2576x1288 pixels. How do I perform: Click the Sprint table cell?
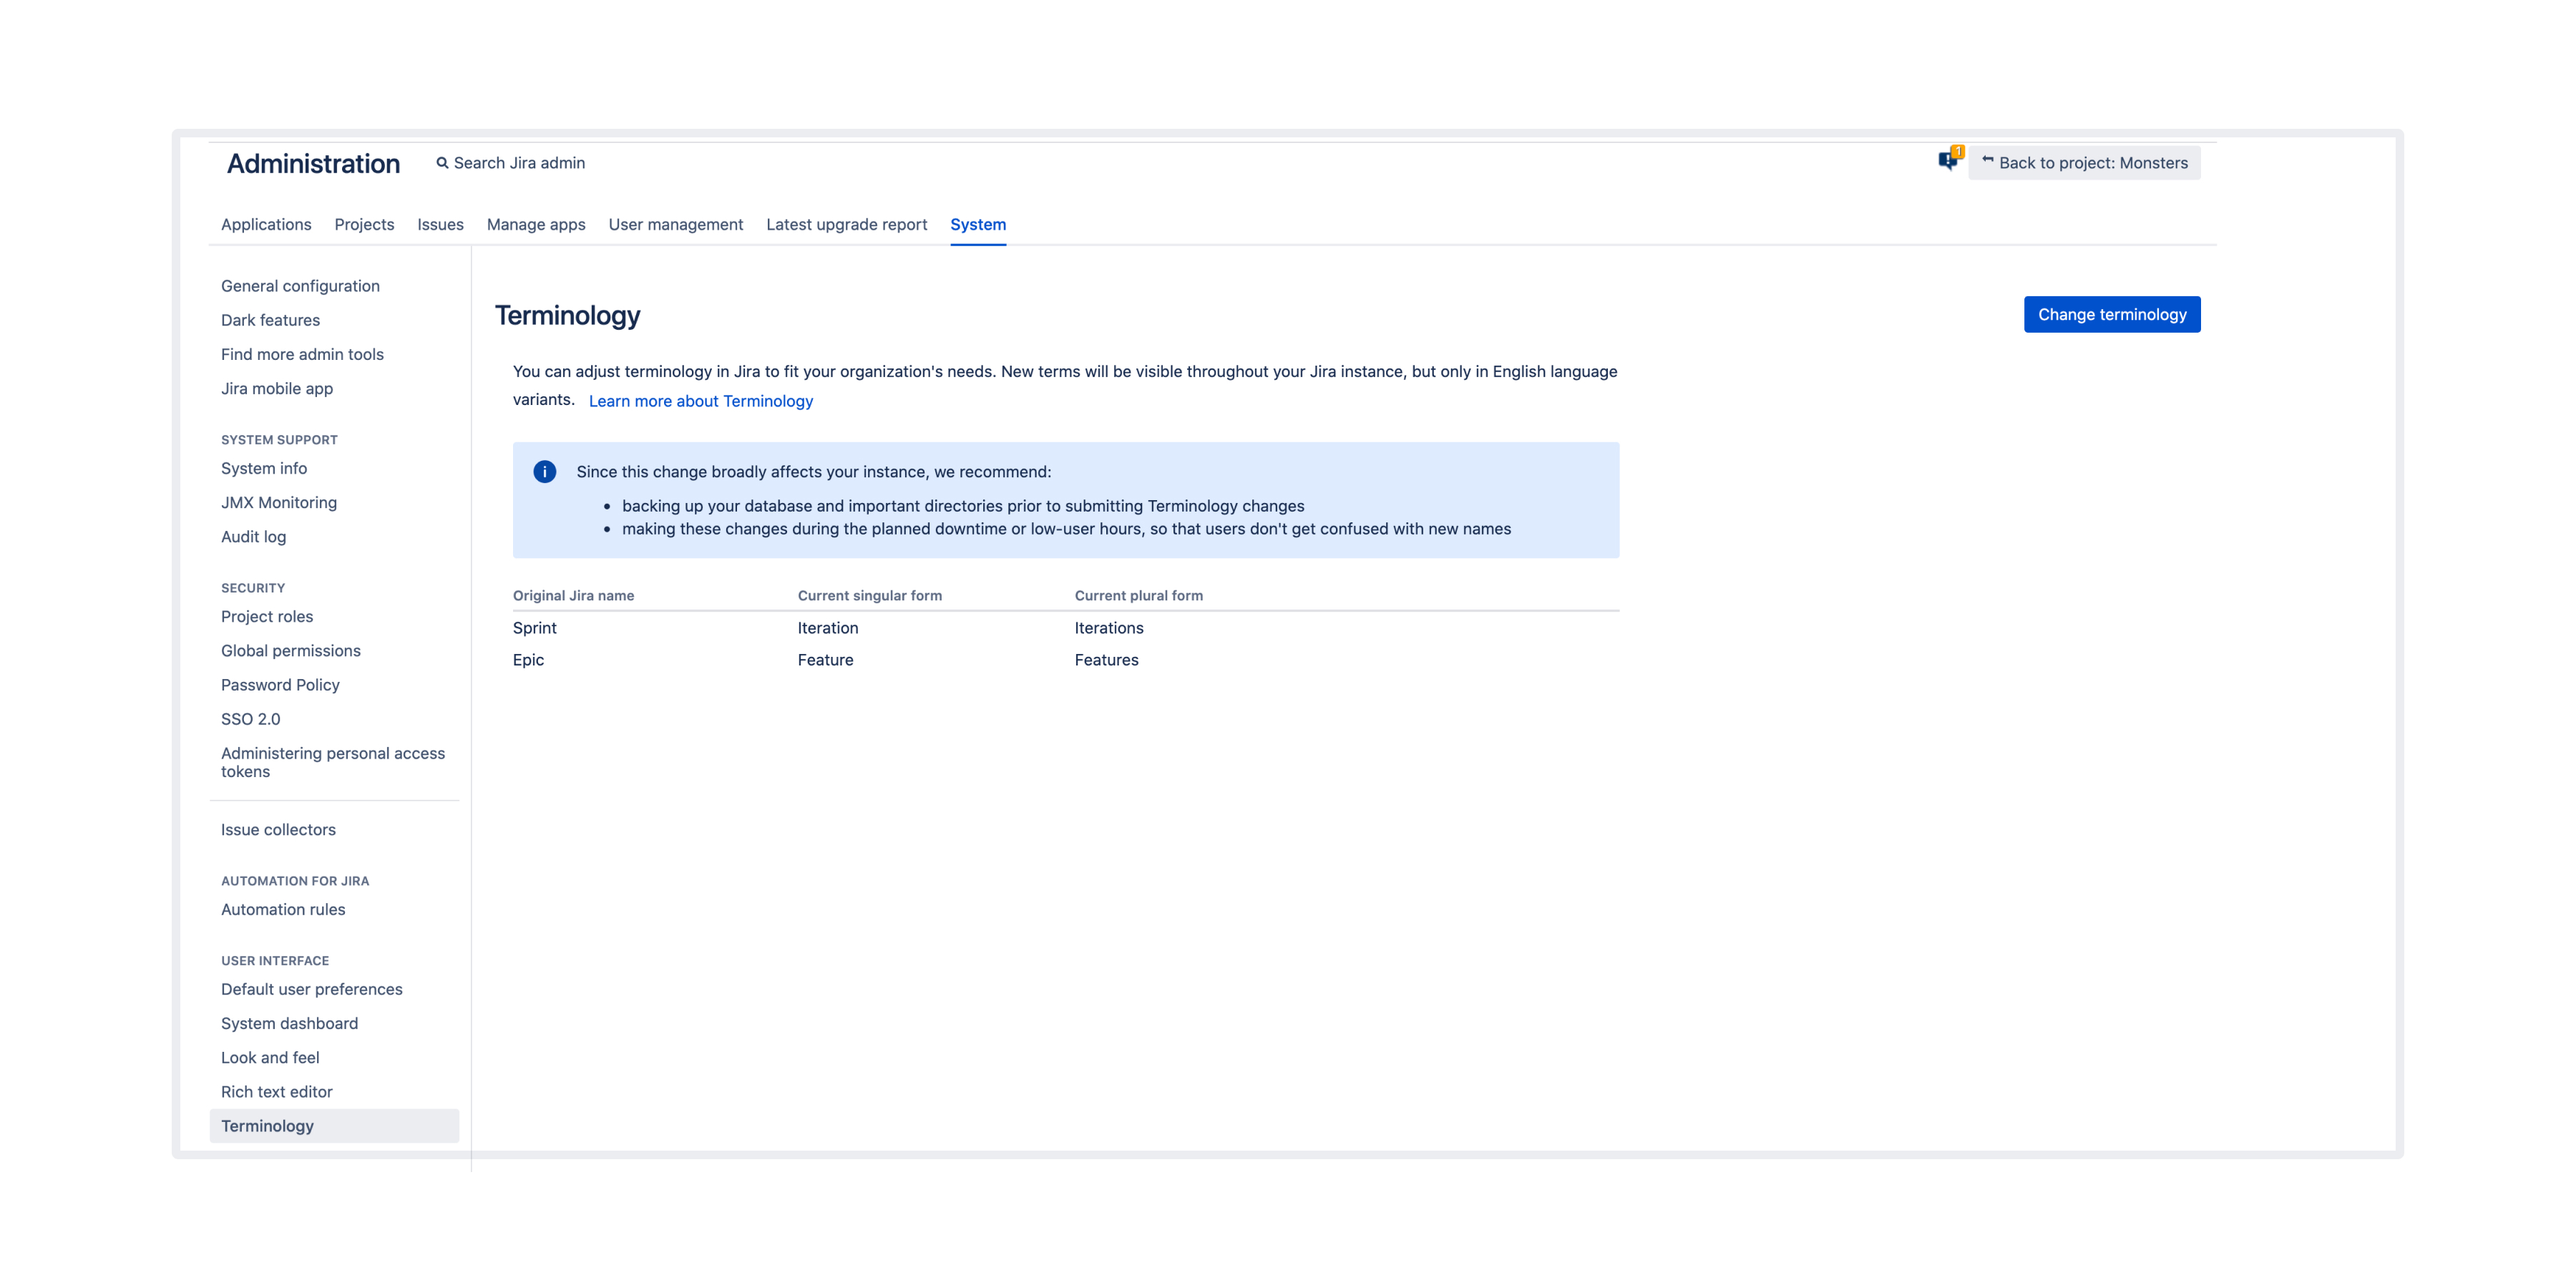[535, 628]
